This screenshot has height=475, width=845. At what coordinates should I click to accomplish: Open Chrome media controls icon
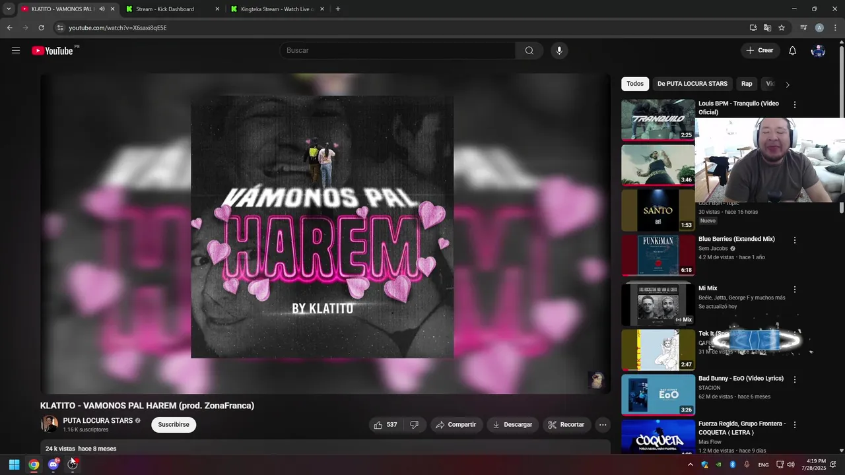(x=803, y=28)
